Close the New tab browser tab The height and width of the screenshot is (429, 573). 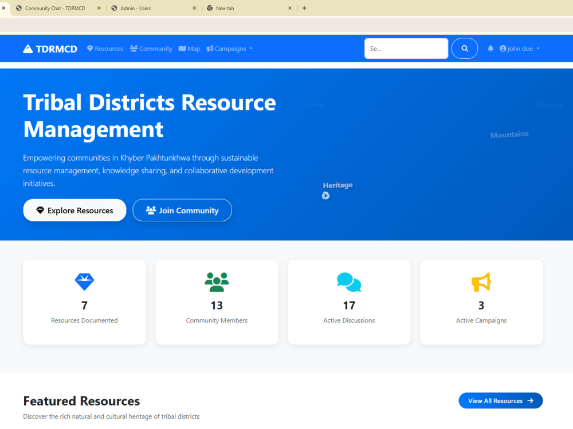pos(290,8)
